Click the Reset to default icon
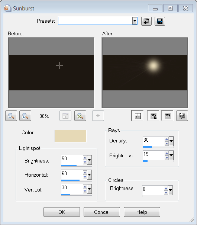This screenshot has height=225, width=197. 146,21
